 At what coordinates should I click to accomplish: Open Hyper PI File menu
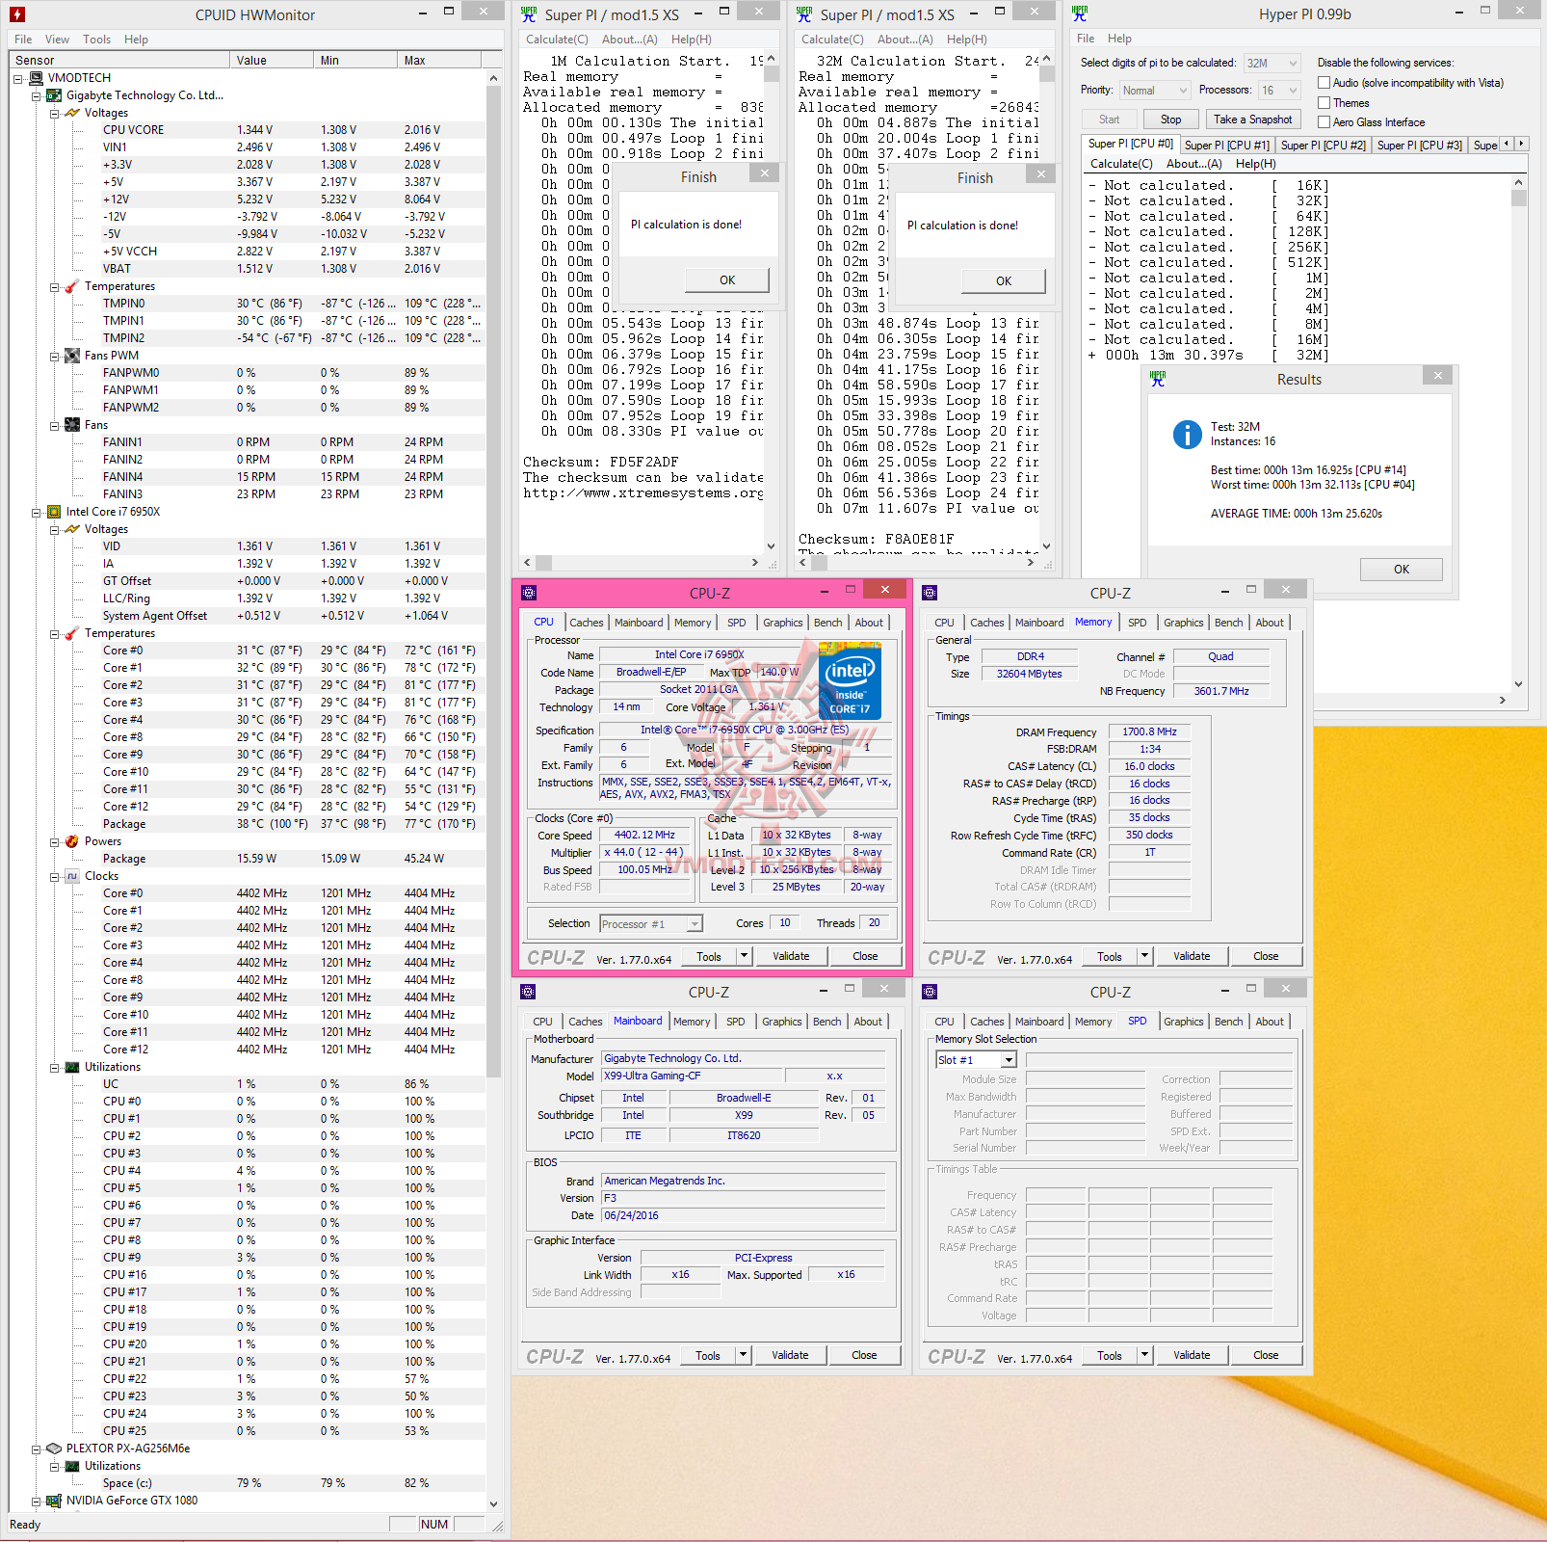tap(1086, 39)
